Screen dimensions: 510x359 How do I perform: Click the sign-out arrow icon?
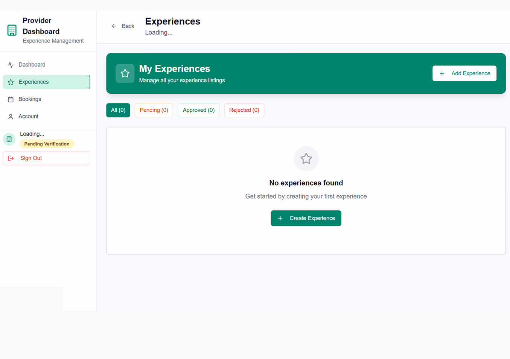click(x=11, y=158)
